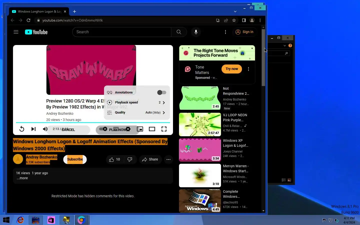Enable theater mode in the player

click(x=152, y=129)
